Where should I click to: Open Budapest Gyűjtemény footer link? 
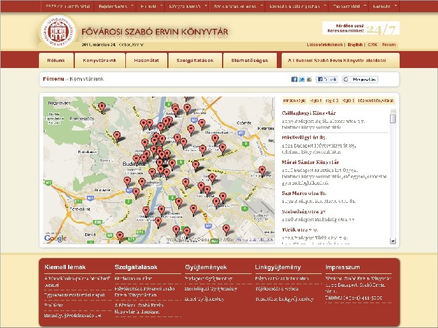point(209,278)
